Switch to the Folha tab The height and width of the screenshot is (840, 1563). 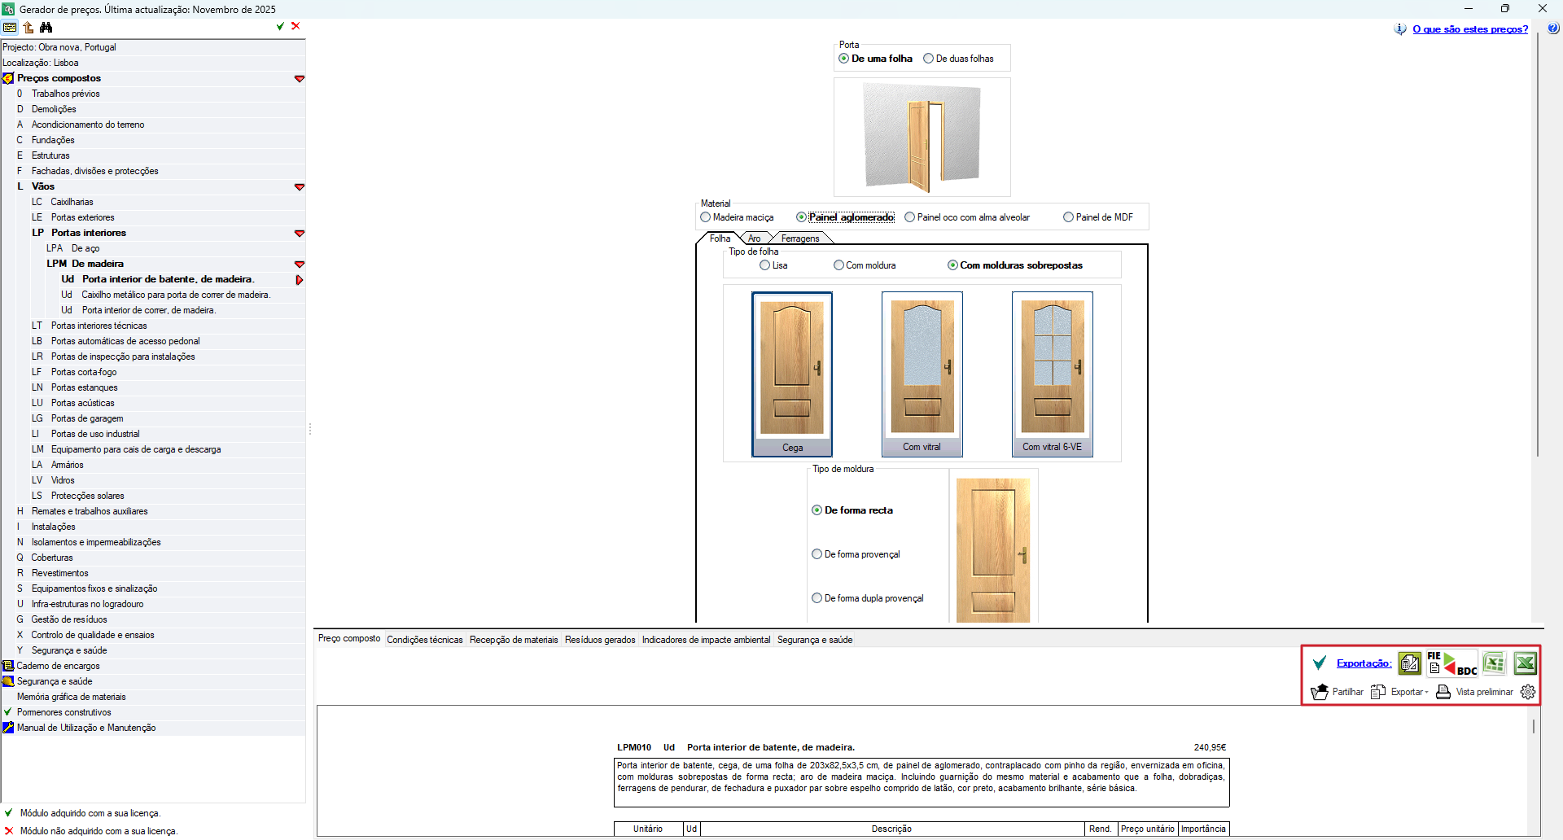(x=720, y=238)
